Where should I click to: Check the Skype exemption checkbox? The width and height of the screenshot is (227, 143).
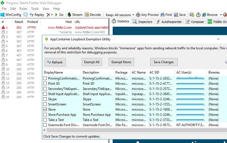coord(45,99)
